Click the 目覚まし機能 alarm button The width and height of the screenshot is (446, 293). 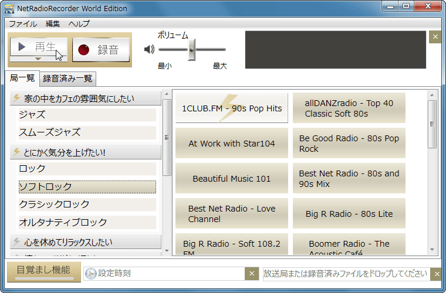(x=44, y=272)
